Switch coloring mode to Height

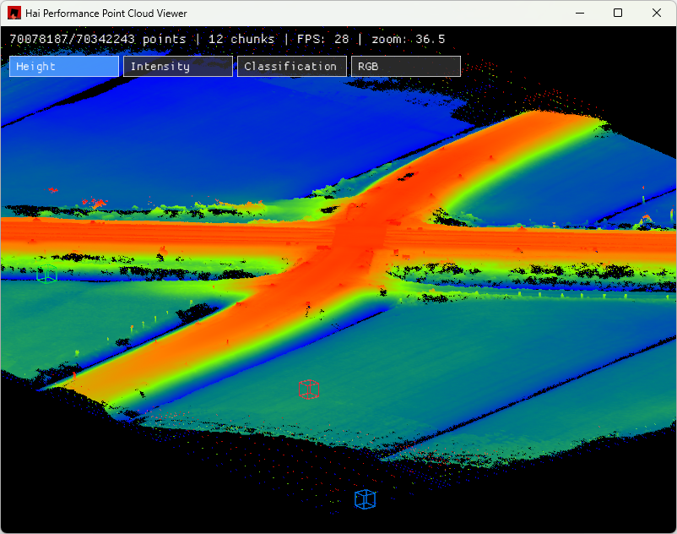click(x=64, y=67)
